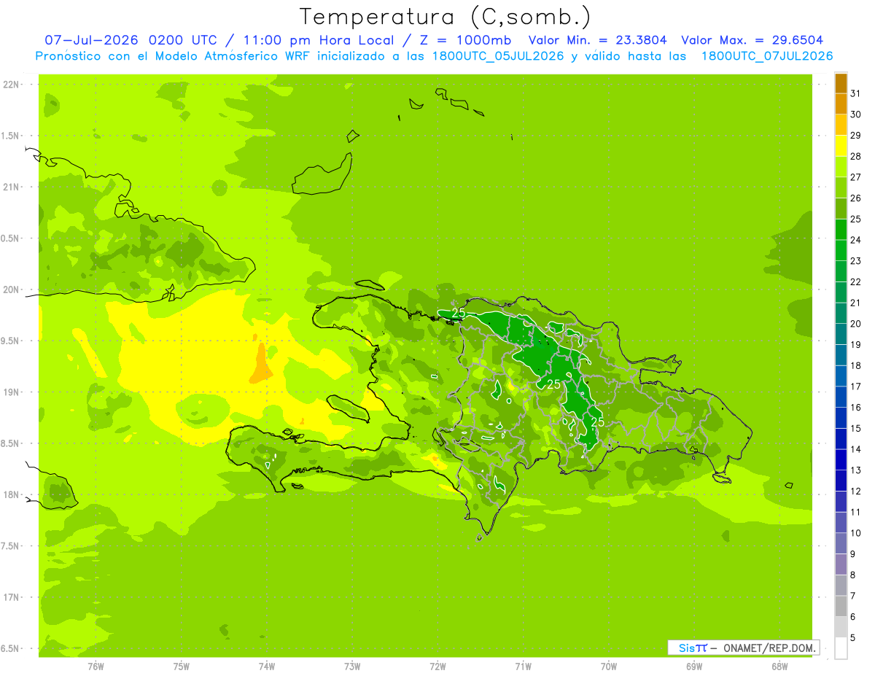Screen dimensions: 875x676
Task: Click the legend number 24
Action: tap(855, 240)
